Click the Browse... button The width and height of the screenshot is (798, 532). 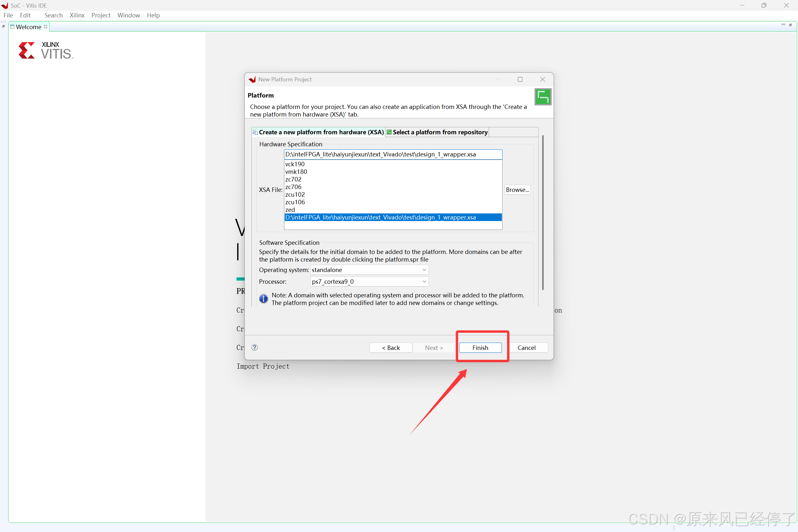517,190
